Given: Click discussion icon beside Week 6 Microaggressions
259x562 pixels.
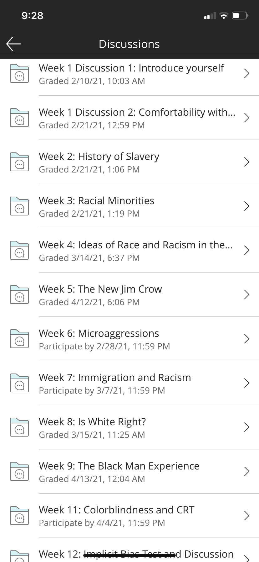Looking at the screenshot, I should click(x=19, y=339).
